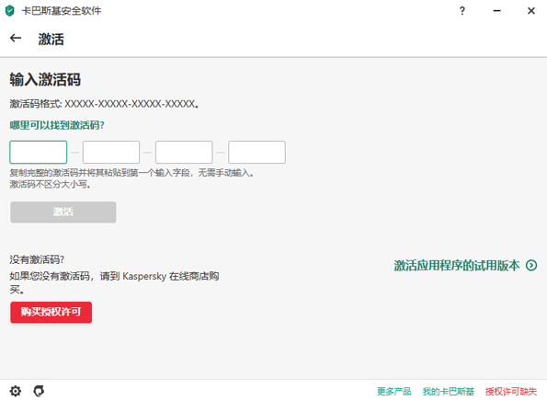Viewport: 547px width, 401px height.
Task: Select the fourth activation code field
Action: pos(257,152)
